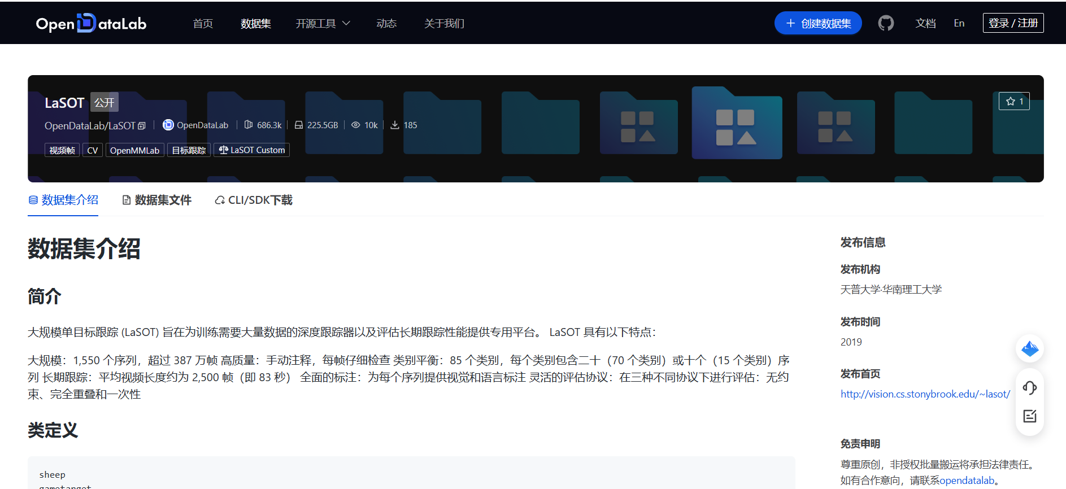1066x489 pixels.
Task: Click the 视频帧 tag
Action: click(62, 150)
